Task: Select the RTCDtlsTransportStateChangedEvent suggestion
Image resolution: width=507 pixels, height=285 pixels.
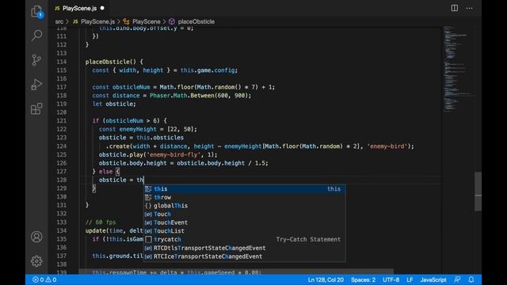Action: coord(245,248)
